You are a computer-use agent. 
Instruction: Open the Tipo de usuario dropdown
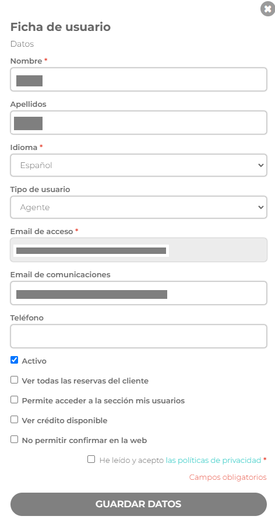click(x=139, y=207)
